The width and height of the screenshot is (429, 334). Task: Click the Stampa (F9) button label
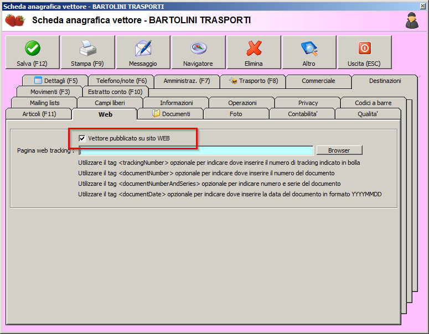coord(87,64)
